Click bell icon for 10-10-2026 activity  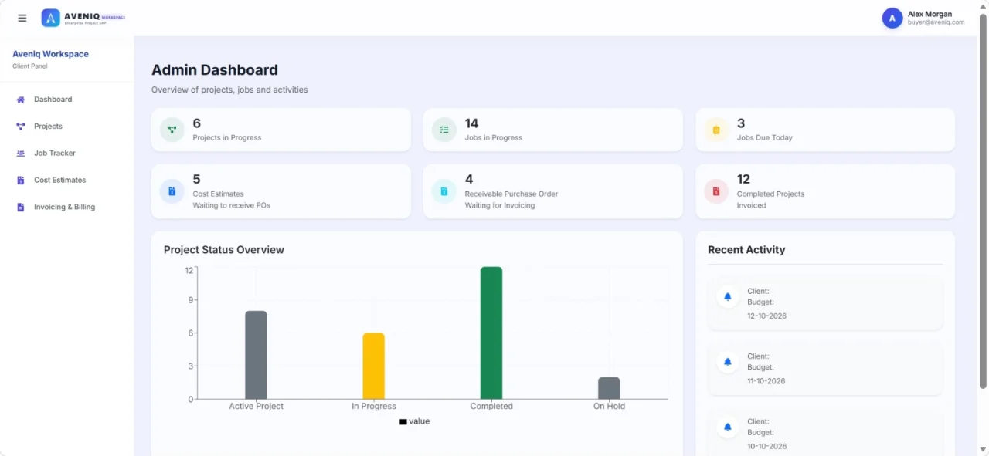click(727, 426)
